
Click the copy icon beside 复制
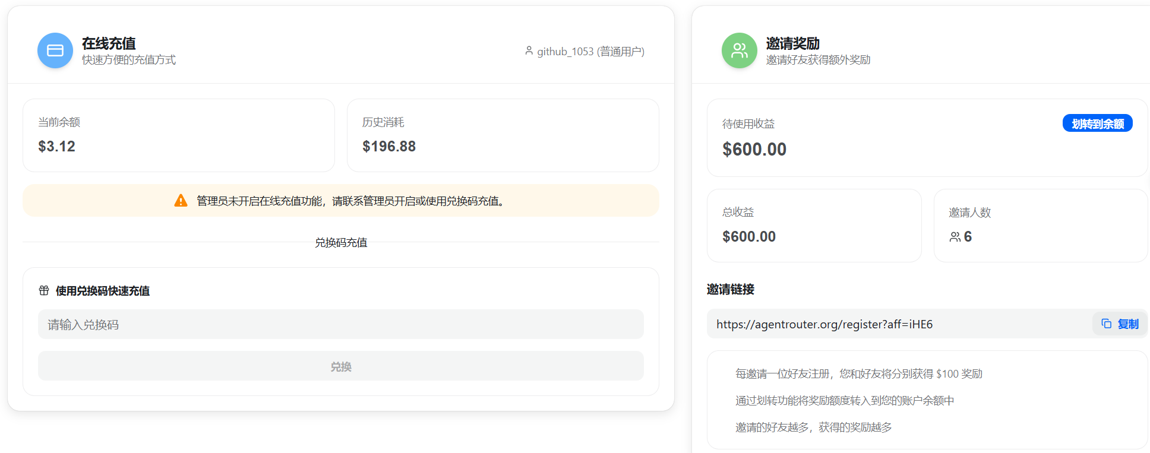click(x=1106, y=324)
